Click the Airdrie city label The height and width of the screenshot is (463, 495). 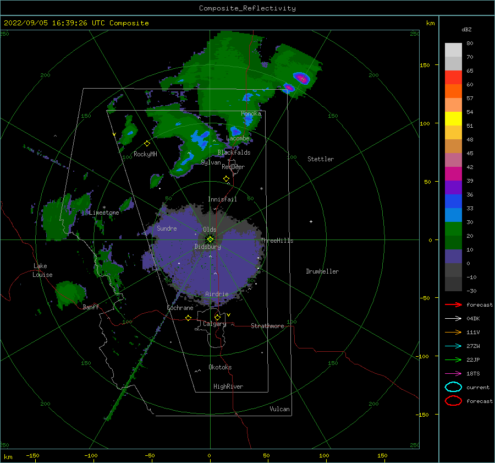coord(217,294)
